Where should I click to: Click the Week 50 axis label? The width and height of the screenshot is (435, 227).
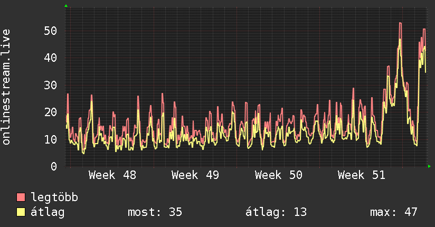[x=278, y=175]
